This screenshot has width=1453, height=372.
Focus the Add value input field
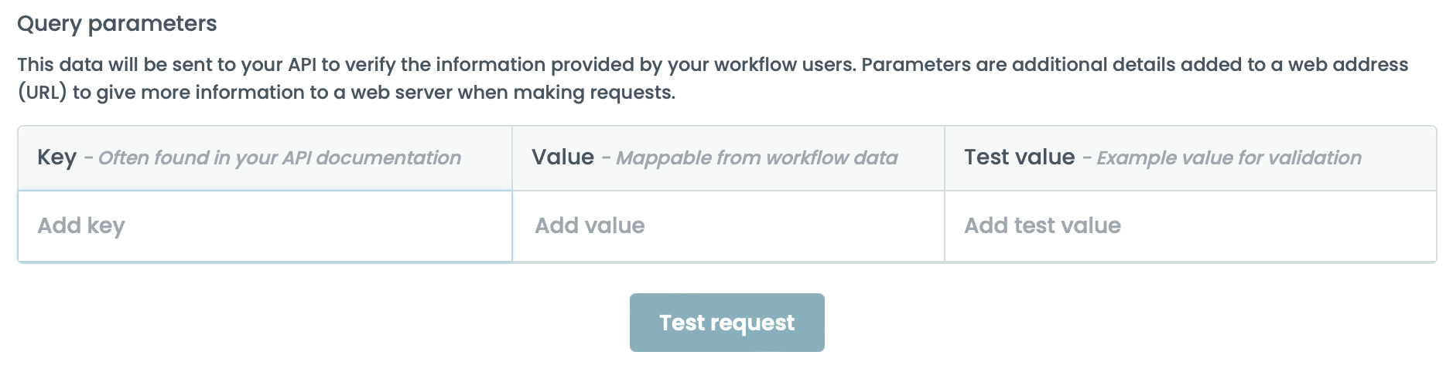coord(727,226)
